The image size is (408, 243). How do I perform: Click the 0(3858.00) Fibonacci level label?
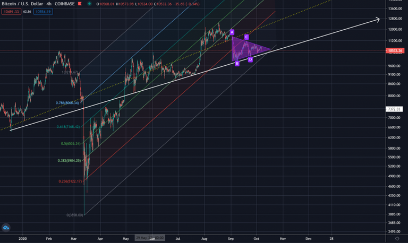click(75, 215)
